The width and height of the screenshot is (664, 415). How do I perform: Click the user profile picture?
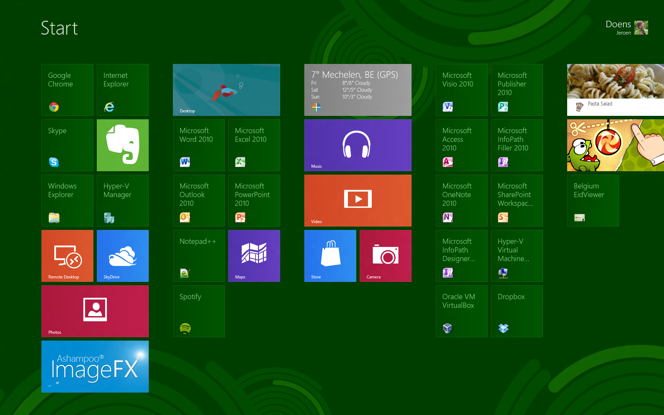pos(641,28)
